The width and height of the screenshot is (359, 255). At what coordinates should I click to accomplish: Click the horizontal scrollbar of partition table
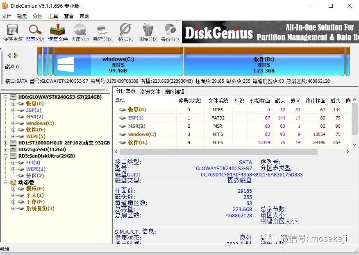point(218,151)
